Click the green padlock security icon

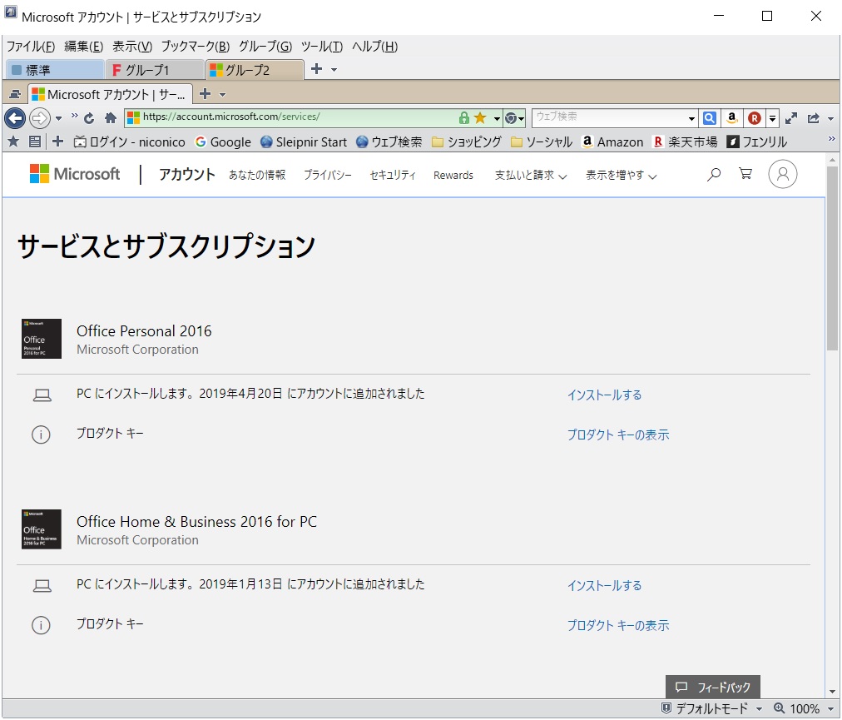463,117
